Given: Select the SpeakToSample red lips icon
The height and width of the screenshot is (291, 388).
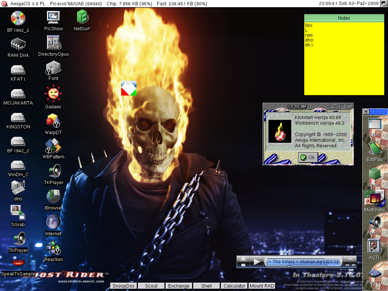Looking at the screenshot, I should pos(18,263).
